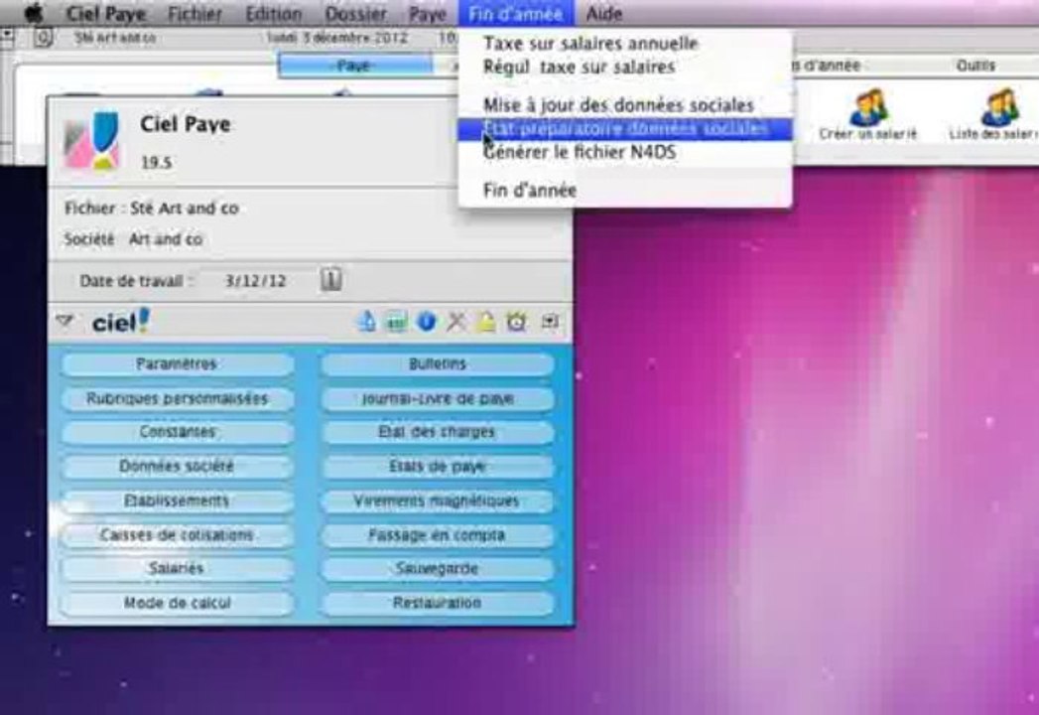The width and height of the screenshot is (1039, 715).
Task: Click the blue information icon
Action: click(x=426, y=322)
